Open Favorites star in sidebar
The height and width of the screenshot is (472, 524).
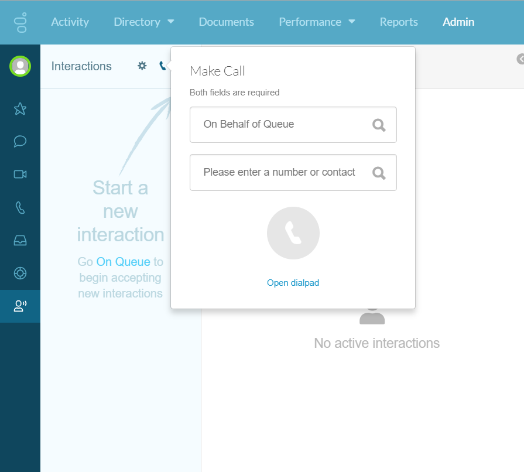tap(20, 109)
